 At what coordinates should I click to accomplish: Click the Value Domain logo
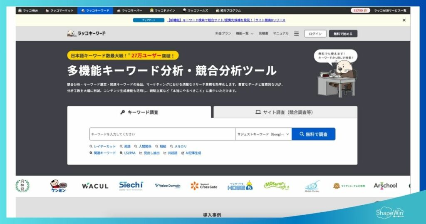coord(167,186)
